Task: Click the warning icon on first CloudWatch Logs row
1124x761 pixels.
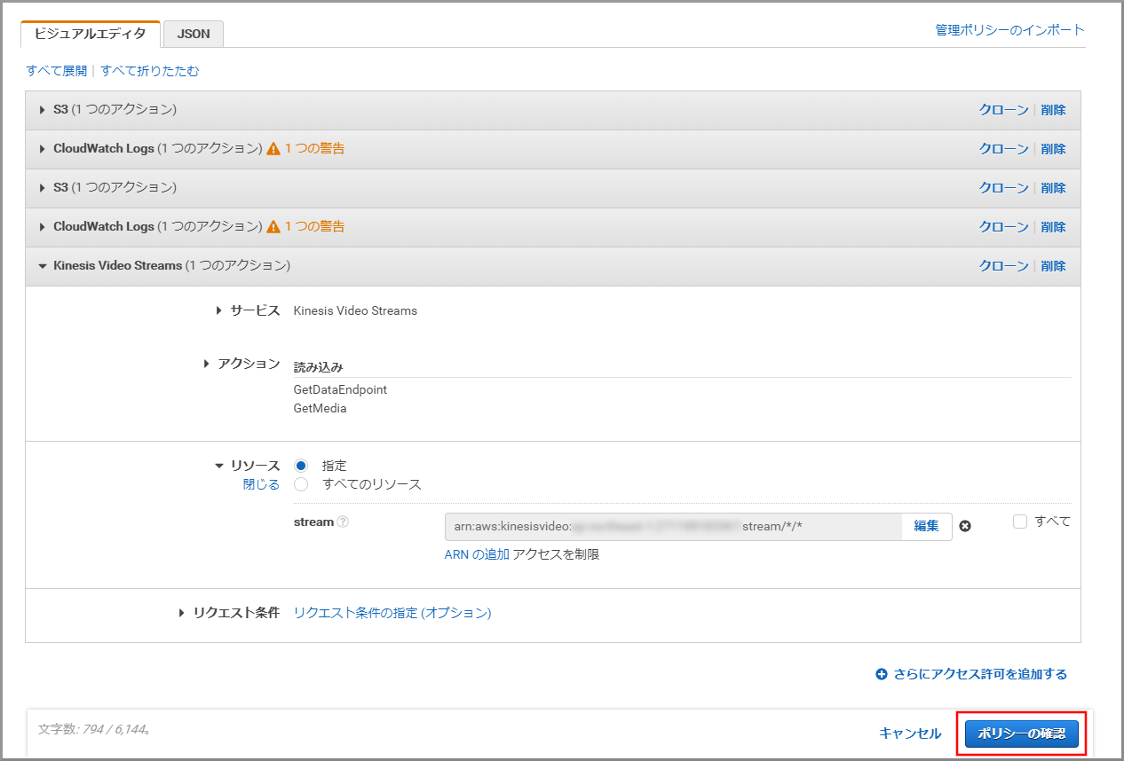Action: (x=273, y=149)
